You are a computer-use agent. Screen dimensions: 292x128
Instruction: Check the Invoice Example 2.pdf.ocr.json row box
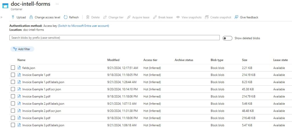pos(13,111)
